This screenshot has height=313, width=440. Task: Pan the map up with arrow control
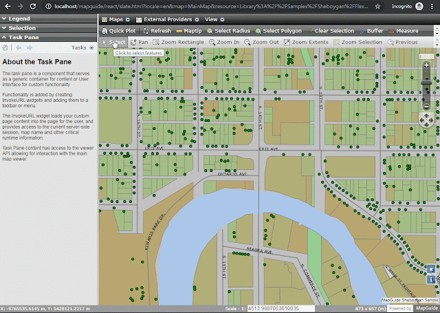426,116
